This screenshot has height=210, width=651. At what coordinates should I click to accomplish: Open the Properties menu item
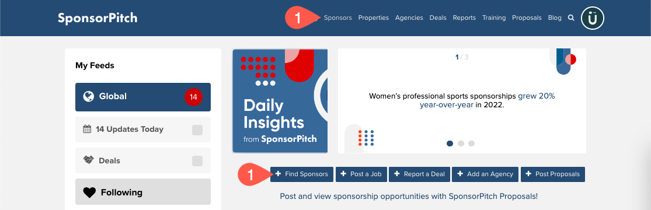coord(374,18)
